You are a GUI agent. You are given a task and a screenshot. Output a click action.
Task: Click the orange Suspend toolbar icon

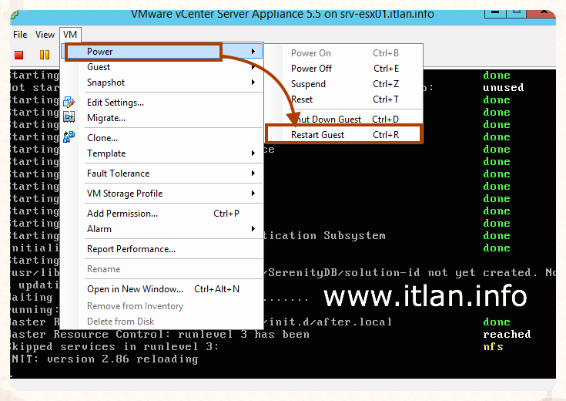(45, 55)
